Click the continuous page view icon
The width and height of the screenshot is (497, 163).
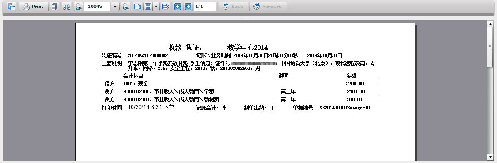pyautogui.click(x=165, y=7)
